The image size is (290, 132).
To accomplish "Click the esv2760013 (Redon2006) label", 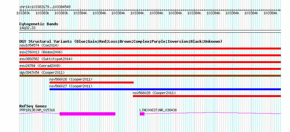I will [41, 52].
